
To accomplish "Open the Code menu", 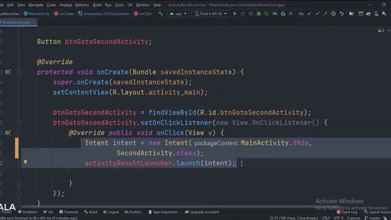I will tap(51, 5).
